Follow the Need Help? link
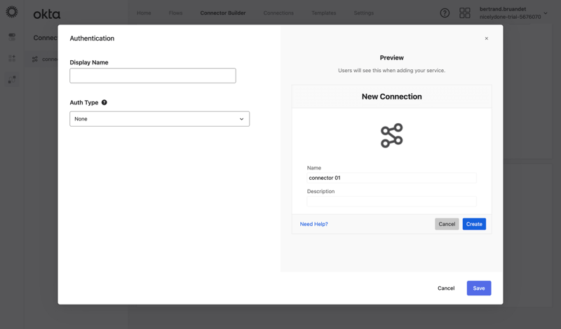 pyautogui.click(x=313, y=224)
